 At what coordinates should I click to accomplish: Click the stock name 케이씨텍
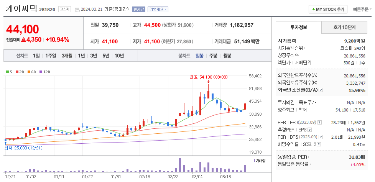(21, 8)
